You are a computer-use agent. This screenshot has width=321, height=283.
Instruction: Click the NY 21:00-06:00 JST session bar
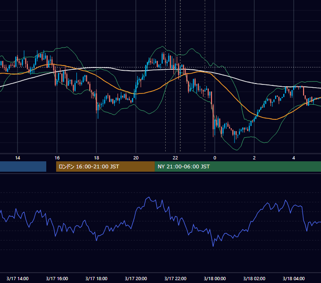237,166
